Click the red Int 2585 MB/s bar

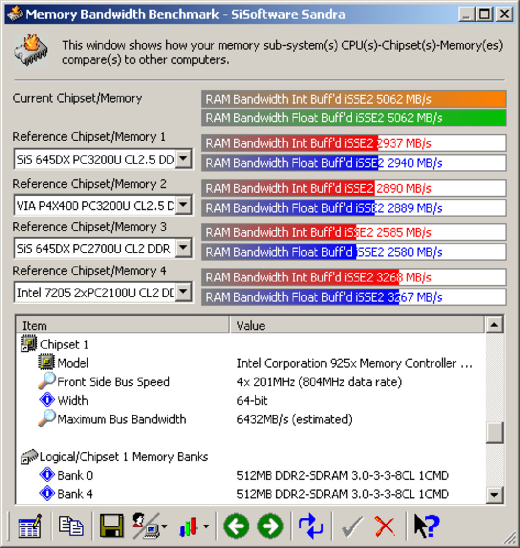coord(353,232)
